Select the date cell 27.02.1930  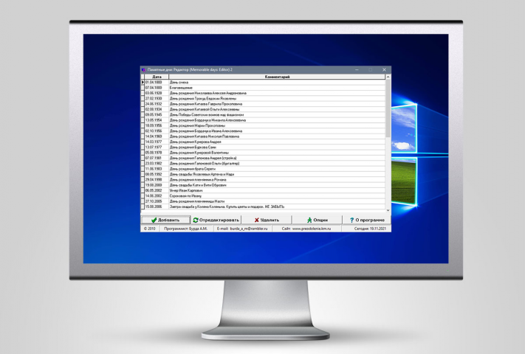(x=157, y=99)
